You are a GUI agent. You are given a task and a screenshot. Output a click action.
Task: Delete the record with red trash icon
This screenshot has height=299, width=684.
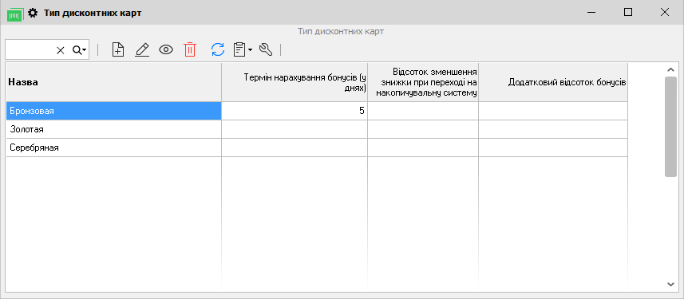[x=190, y=49]
